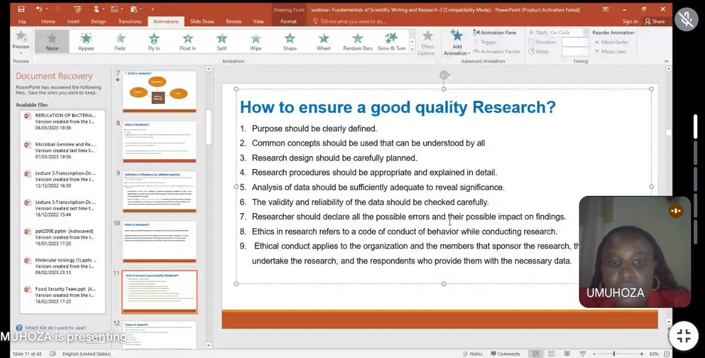
Task: Open the Review ribbon tab
Action: (x=234, y=22)
